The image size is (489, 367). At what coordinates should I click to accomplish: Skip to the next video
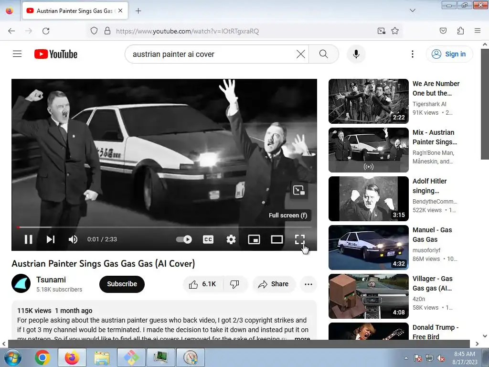tap(51, 239)
